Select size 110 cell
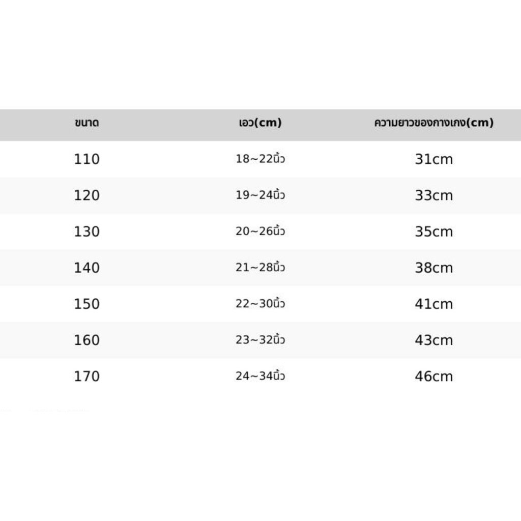Viewport: 521px width, 521px height. [86, 159]
